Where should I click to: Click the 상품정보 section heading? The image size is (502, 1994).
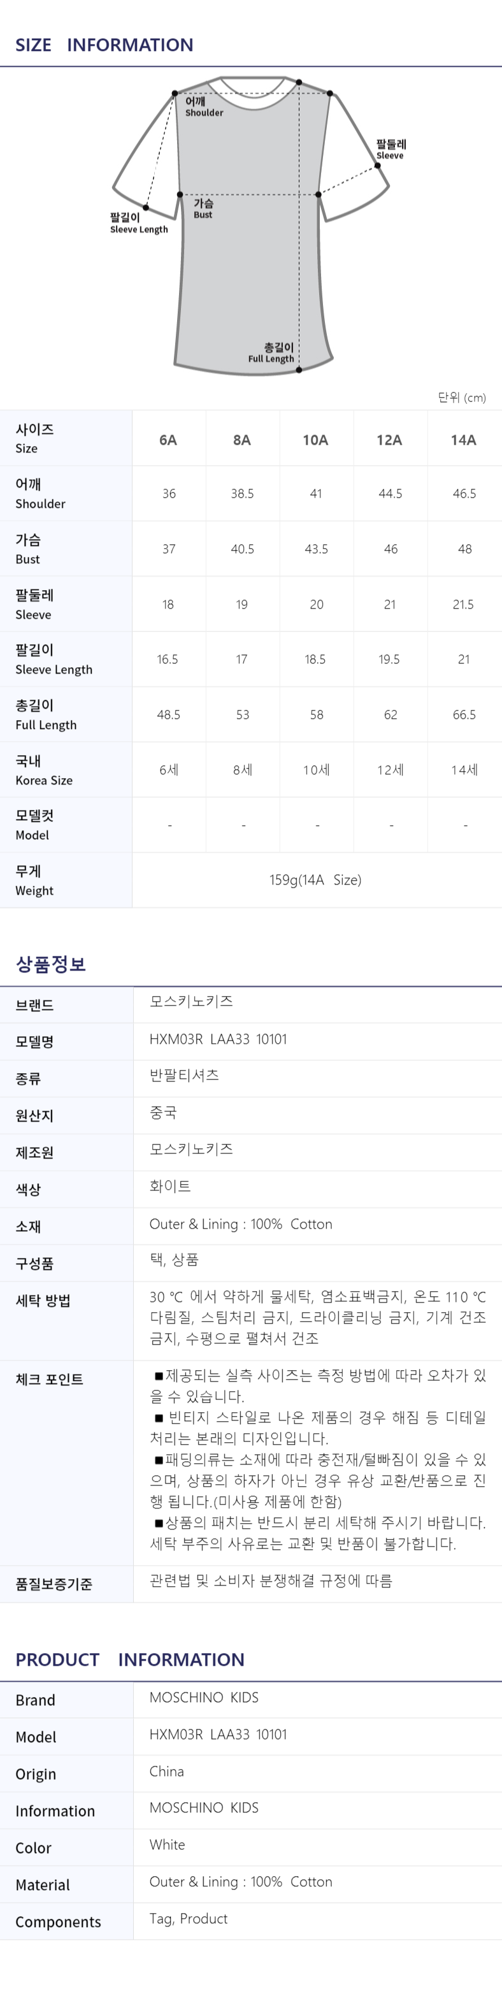(51, 964)
